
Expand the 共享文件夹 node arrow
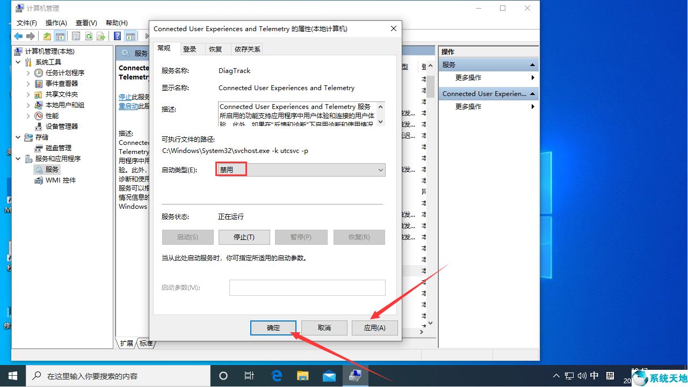click(28, 94)
